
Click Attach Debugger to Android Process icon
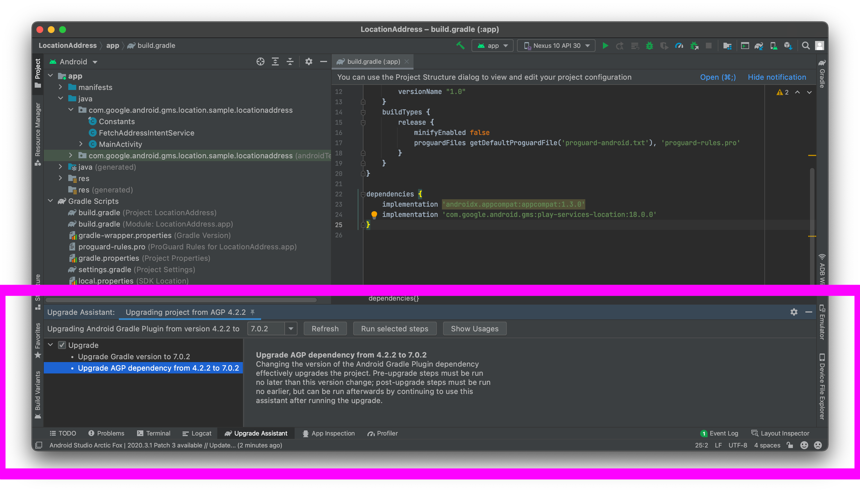pyautogui.click(x=694, y=45)
